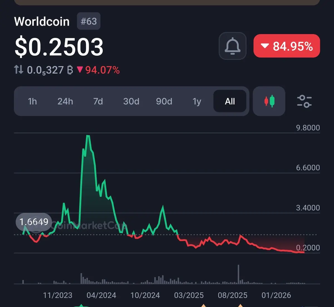
Task: Tap the $0.2503 price value
Action: [59, 47]
